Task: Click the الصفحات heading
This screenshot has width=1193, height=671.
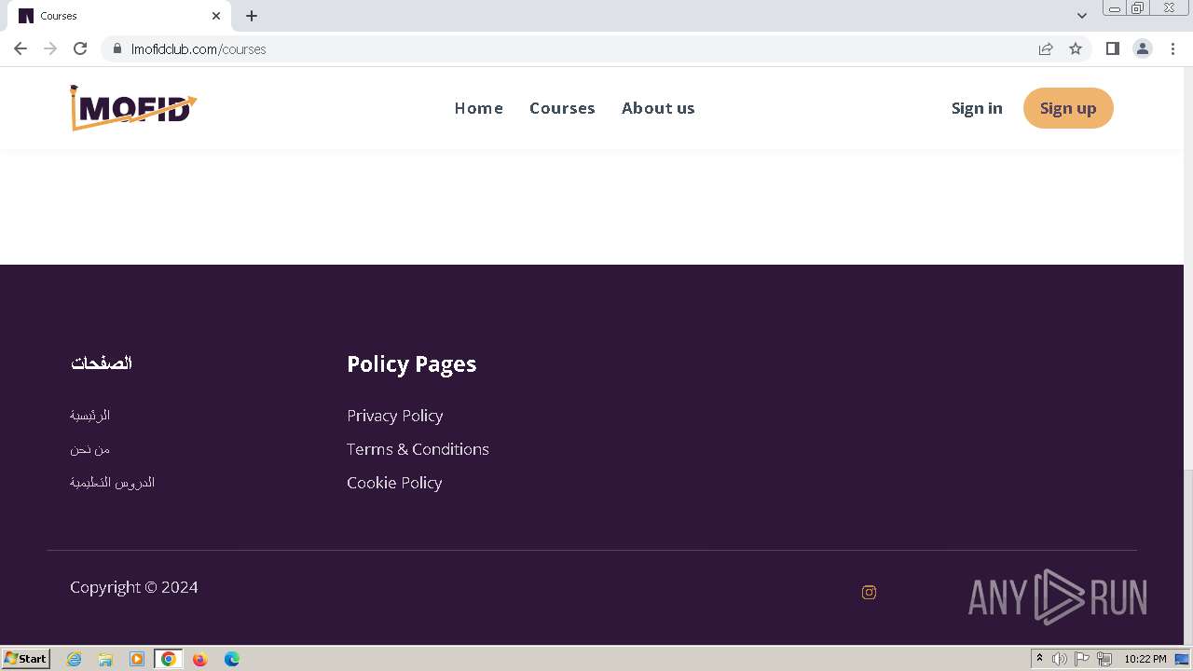Action: tap(101, 363)
